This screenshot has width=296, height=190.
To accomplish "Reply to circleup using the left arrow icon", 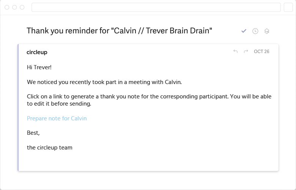I will pos(235,51).
